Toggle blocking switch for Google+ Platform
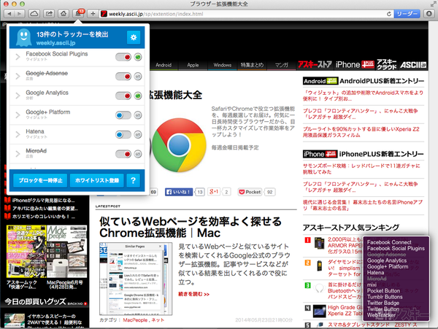438x329 pixels. (123, 115)
